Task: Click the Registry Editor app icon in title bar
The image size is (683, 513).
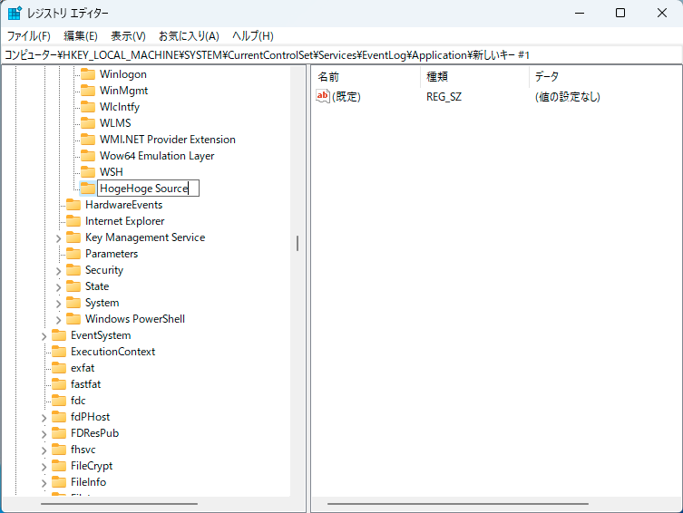Action: click(15, 13)
